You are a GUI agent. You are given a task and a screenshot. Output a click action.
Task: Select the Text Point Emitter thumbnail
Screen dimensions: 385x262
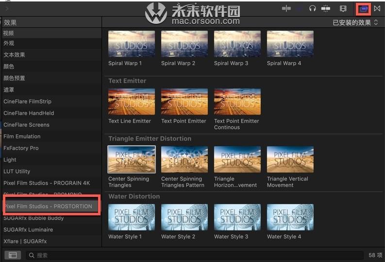184,102
